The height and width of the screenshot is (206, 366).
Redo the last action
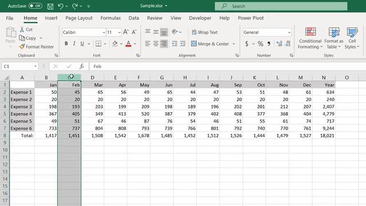pyautogui.click(x=75, y=6)
